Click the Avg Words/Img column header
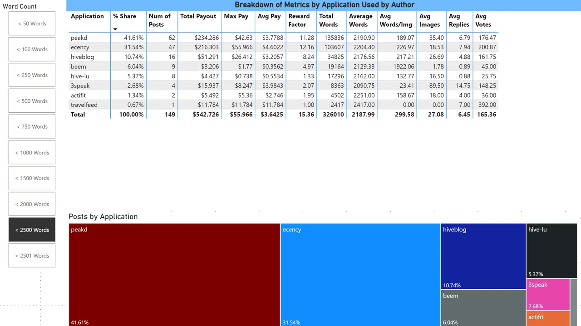The height and width of the screenshot is (326, 581). pos(396,20)
